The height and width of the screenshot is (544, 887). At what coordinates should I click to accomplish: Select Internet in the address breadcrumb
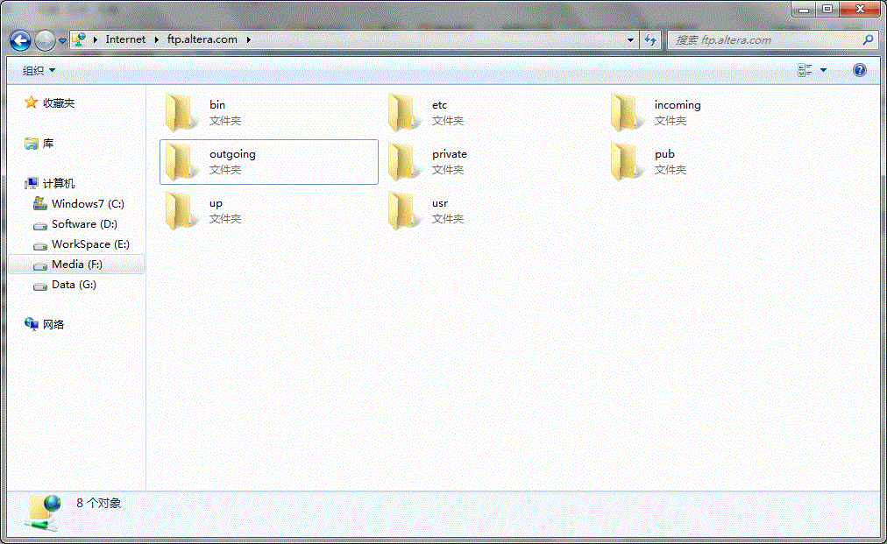click(x=125, y=39)
